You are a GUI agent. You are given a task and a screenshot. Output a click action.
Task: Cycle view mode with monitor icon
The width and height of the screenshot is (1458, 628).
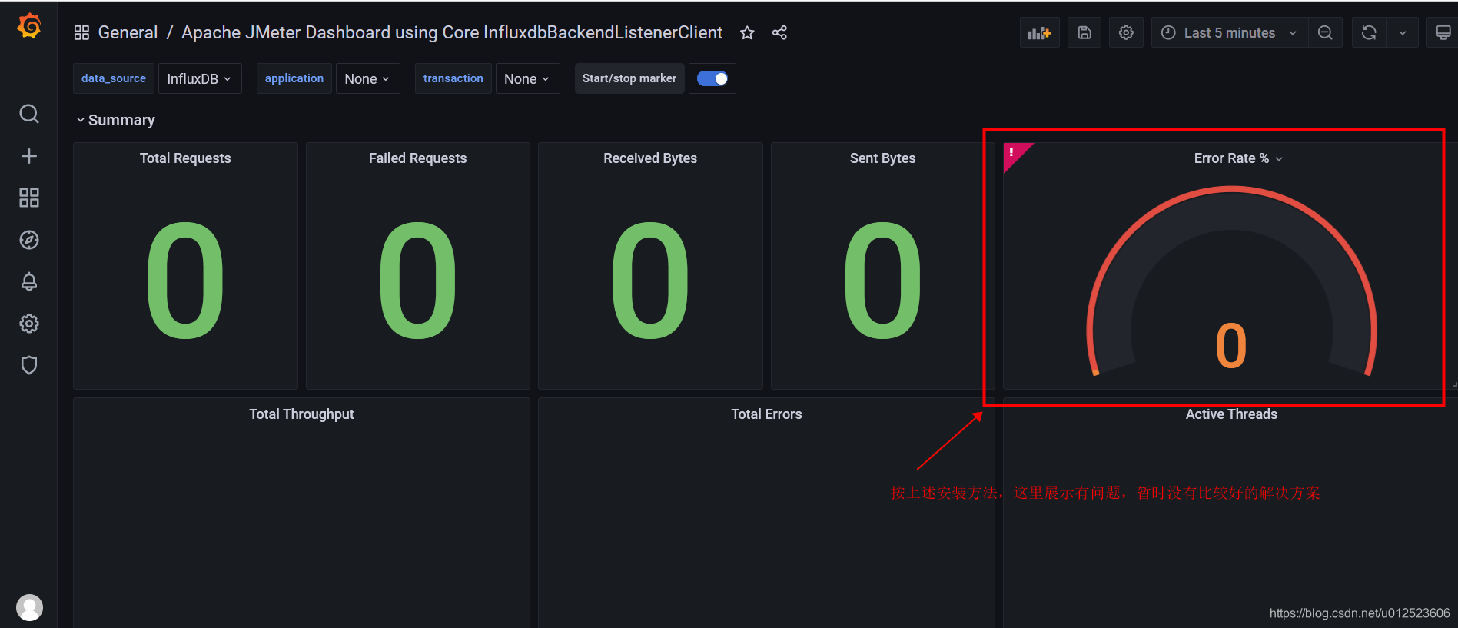[x=1443, y=32]
